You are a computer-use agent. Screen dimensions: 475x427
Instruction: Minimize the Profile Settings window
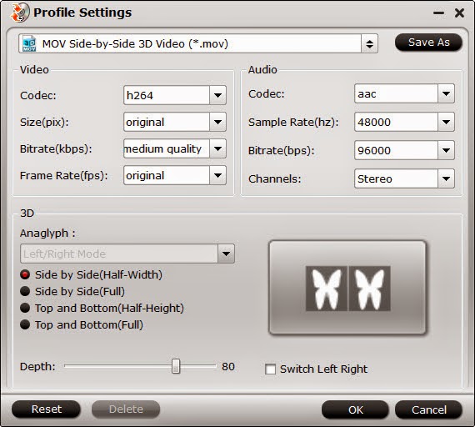[438, 13]
